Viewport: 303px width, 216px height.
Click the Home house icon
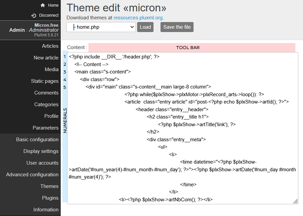coord(43,5)
